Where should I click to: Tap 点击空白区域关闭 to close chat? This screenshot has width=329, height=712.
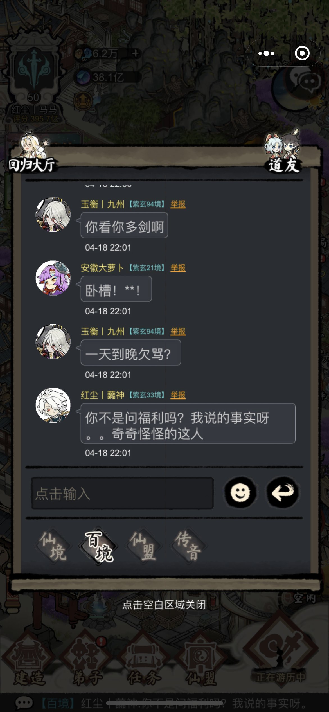[164, 605]
